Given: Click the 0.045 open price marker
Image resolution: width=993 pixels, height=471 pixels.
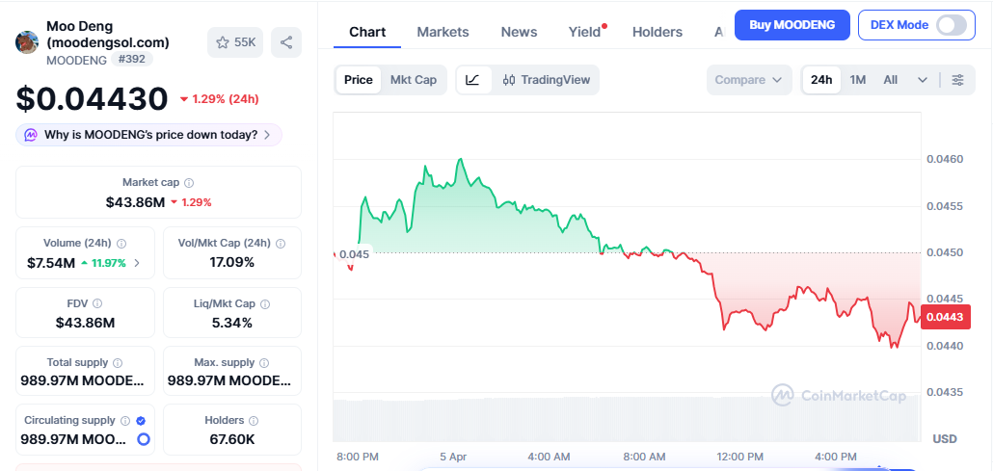Looking at the screenshot, I should (354, 254).
